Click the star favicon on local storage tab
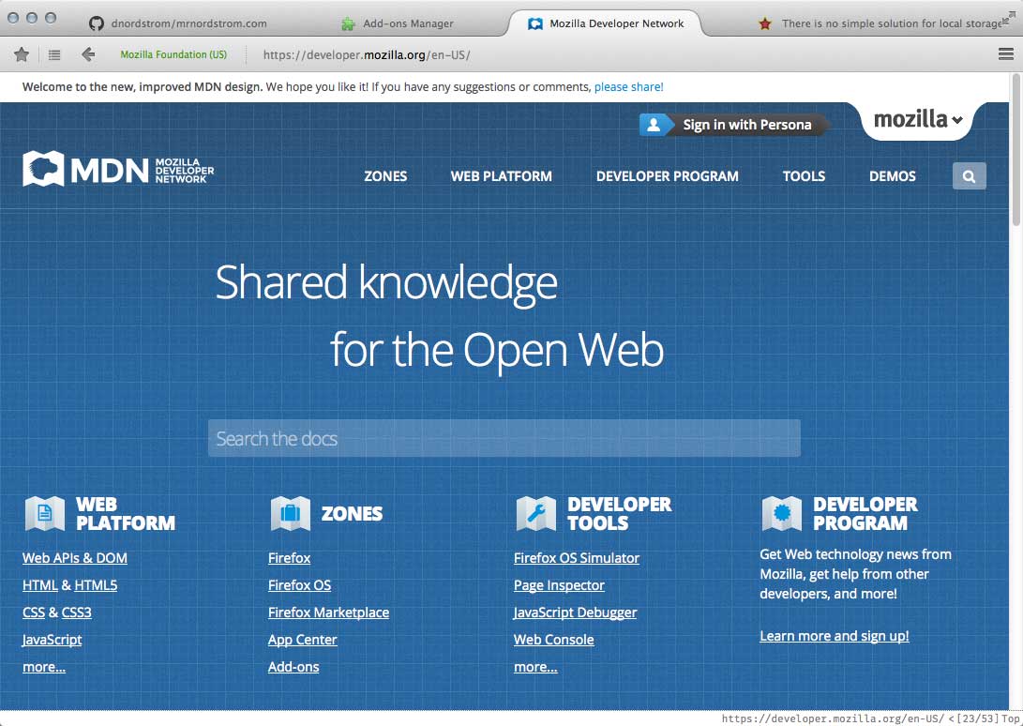This screenshot has height=726, width=1023. point(765,23)
